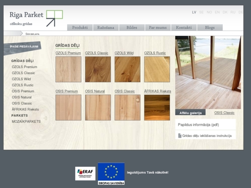Select MOZAĪKPARKETS in the sidebar
Image resolution: width=251 pixels, height=188 pixels.
click(x=26, y=122)
